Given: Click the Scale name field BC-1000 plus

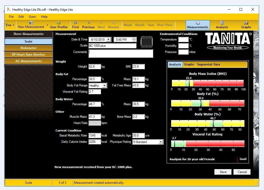Looking at the screenshot, I should pos(112,46).
